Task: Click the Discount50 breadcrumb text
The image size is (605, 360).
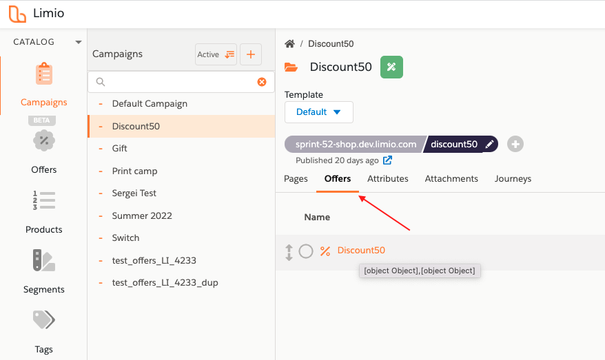Action: click(x=331, y=43)
